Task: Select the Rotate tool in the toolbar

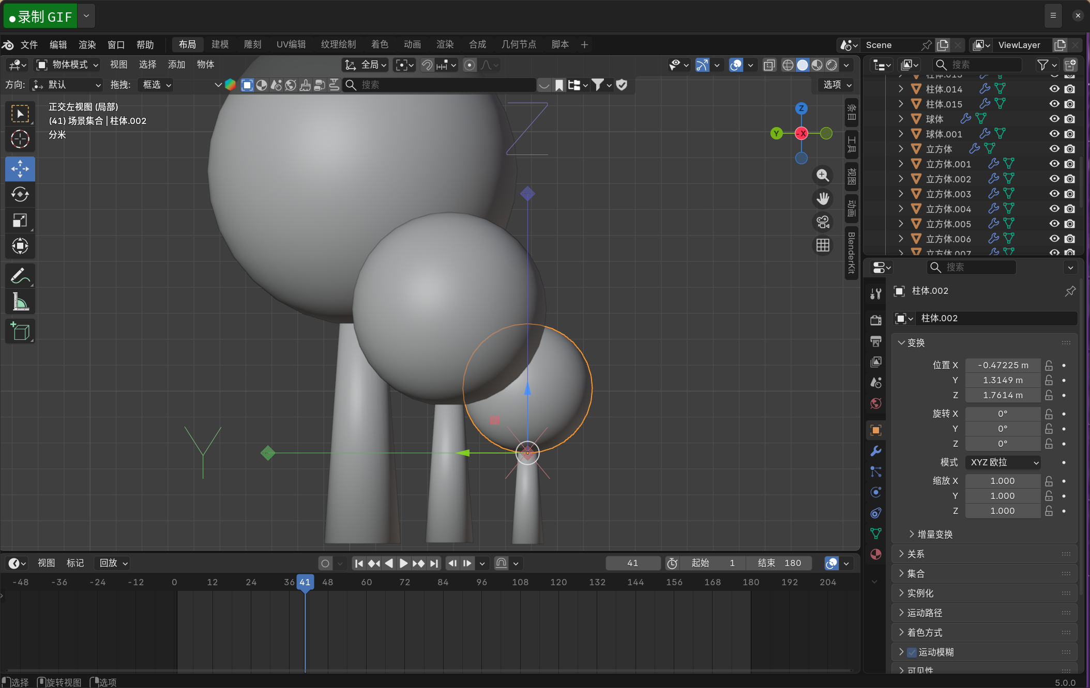Action: [20, 195]
